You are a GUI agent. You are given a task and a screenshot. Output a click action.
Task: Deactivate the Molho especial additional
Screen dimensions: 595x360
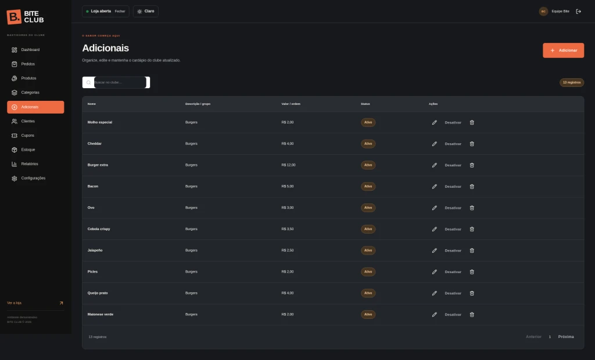coord(453,123)
